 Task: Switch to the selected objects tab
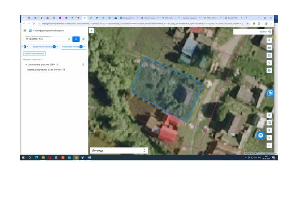42,46
